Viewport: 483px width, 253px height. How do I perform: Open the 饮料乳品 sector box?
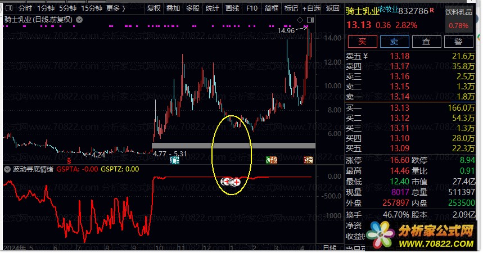459,19
